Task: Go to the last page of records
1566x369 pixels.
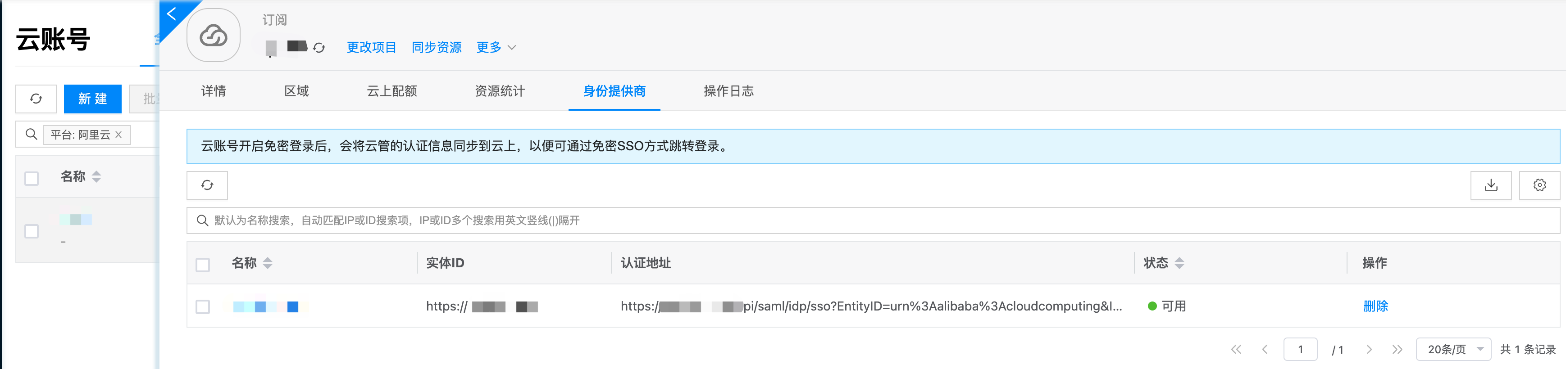Action: pyautogui.click(x=1397, y=350)
